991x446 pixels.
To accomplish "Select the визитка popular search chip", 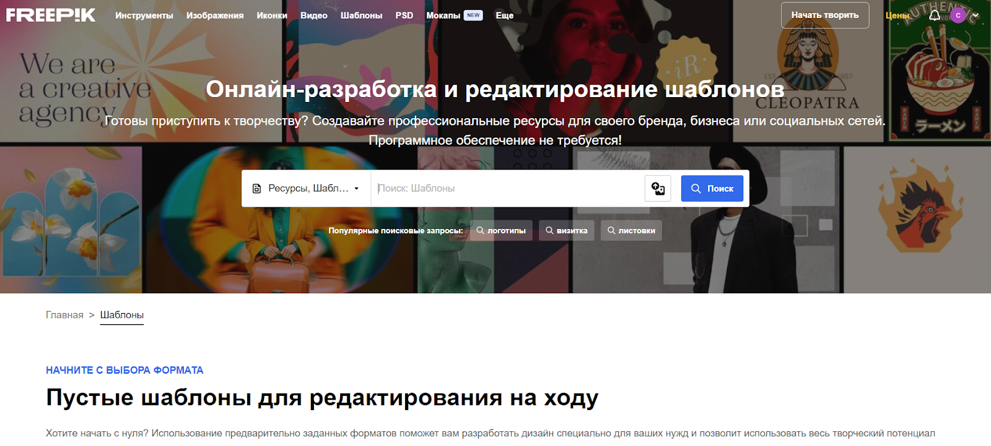I will (x=567, y=231).
